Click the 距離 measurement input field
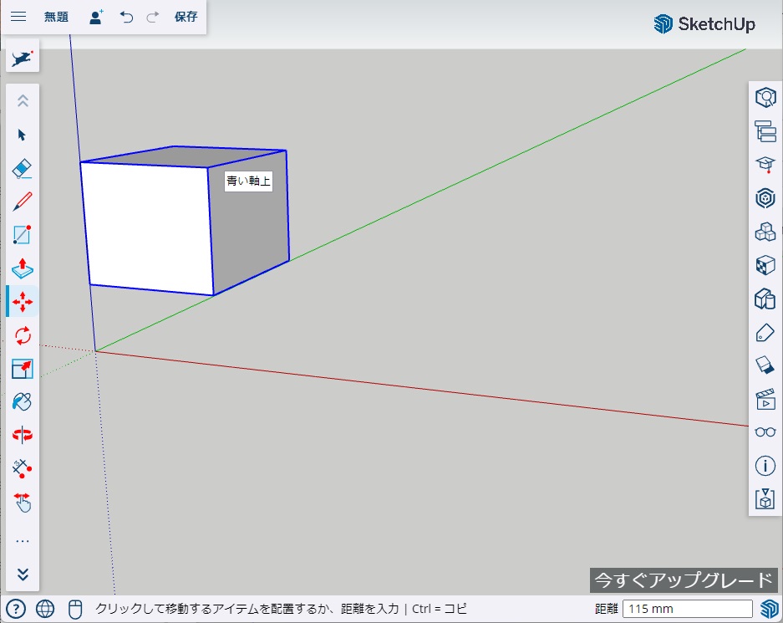 (687, 609)
